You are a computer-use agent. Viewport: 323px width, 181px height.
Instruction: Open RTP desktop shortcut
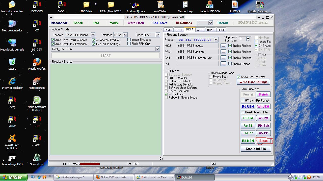[x=37, y=121]
